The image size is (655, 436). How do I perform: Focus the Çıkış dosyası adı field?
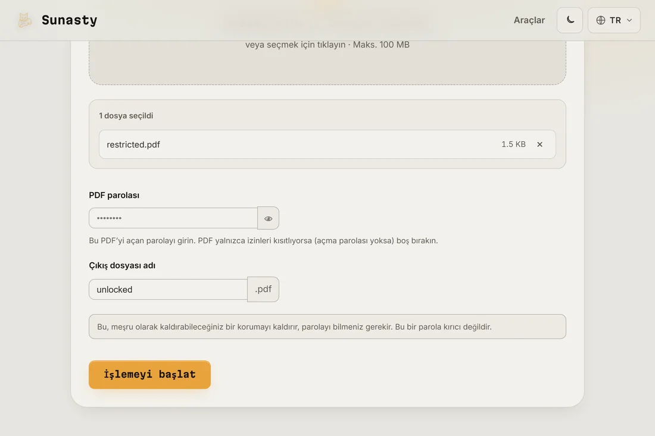[168, 290]
